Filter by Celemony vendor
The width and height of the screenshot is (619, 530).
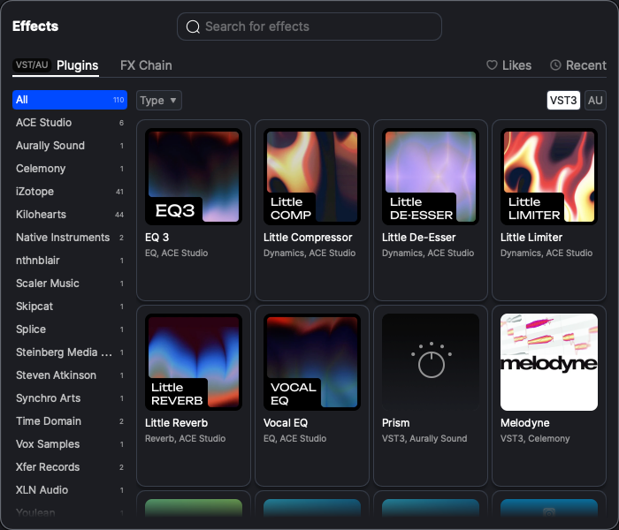pyautogui.click(x=70, y=169)
